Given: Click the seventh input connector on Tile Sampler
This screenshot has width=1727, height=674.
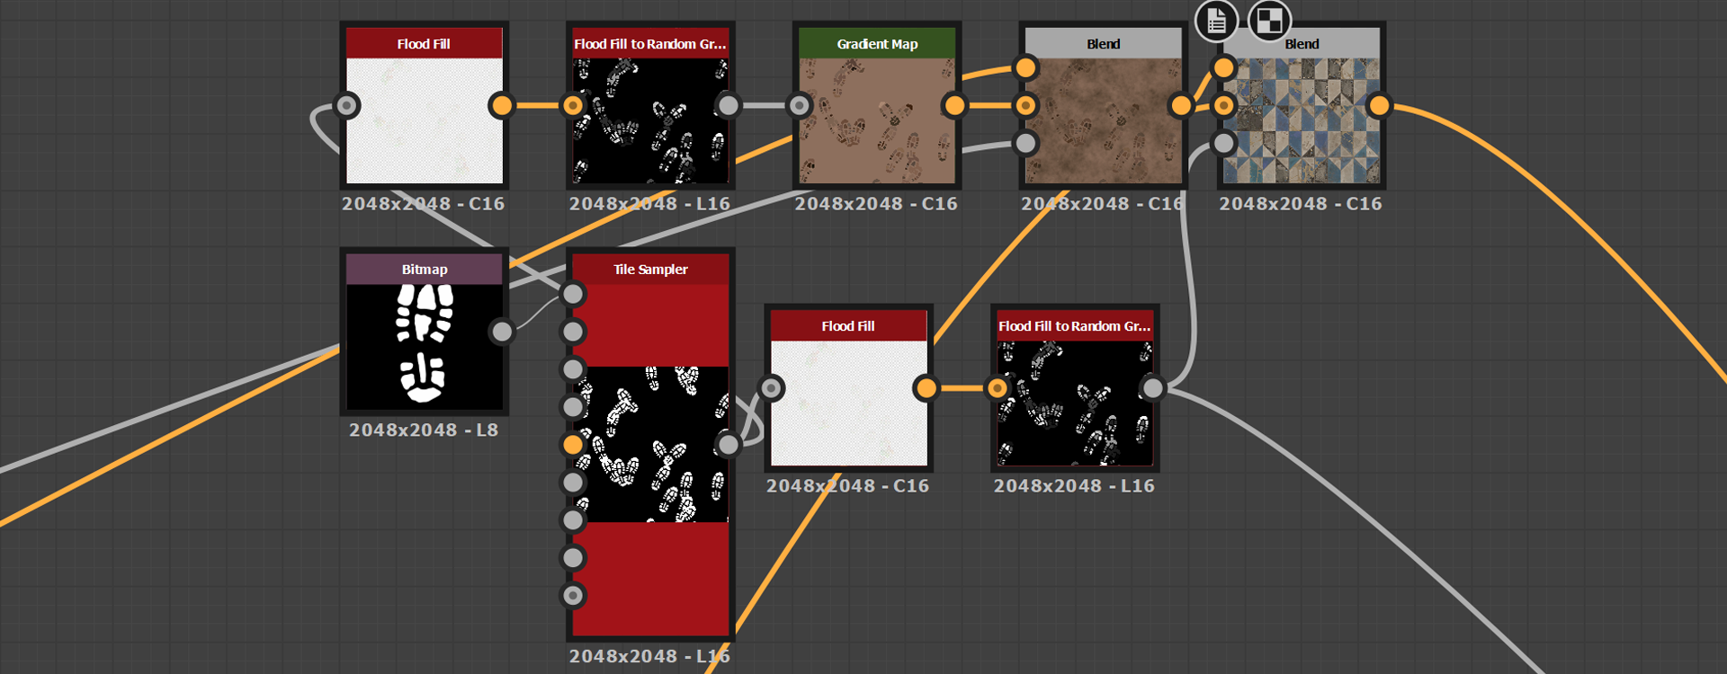Looking at the screenshot, I should click(x=573, y=520).
